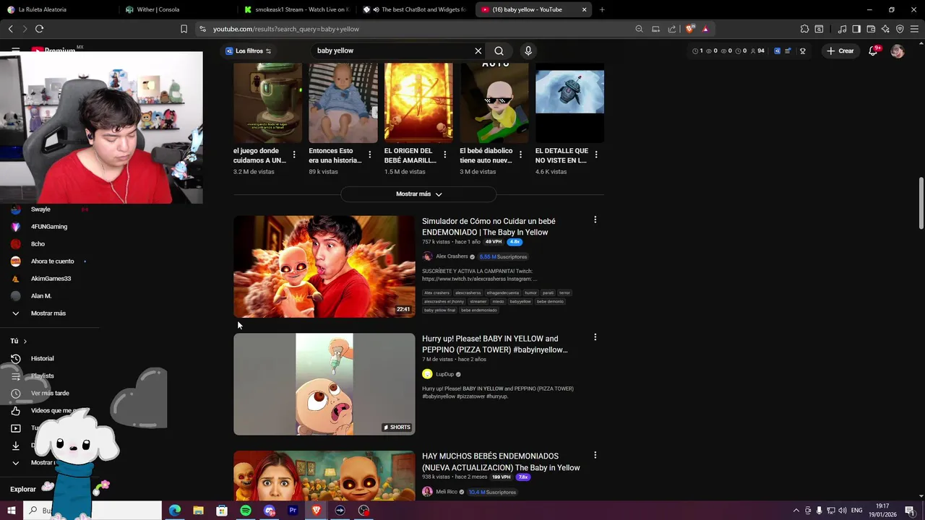Open options for 'EL DETALLE QUE' short
925x520 pixels.
click(x=595, y=155)
